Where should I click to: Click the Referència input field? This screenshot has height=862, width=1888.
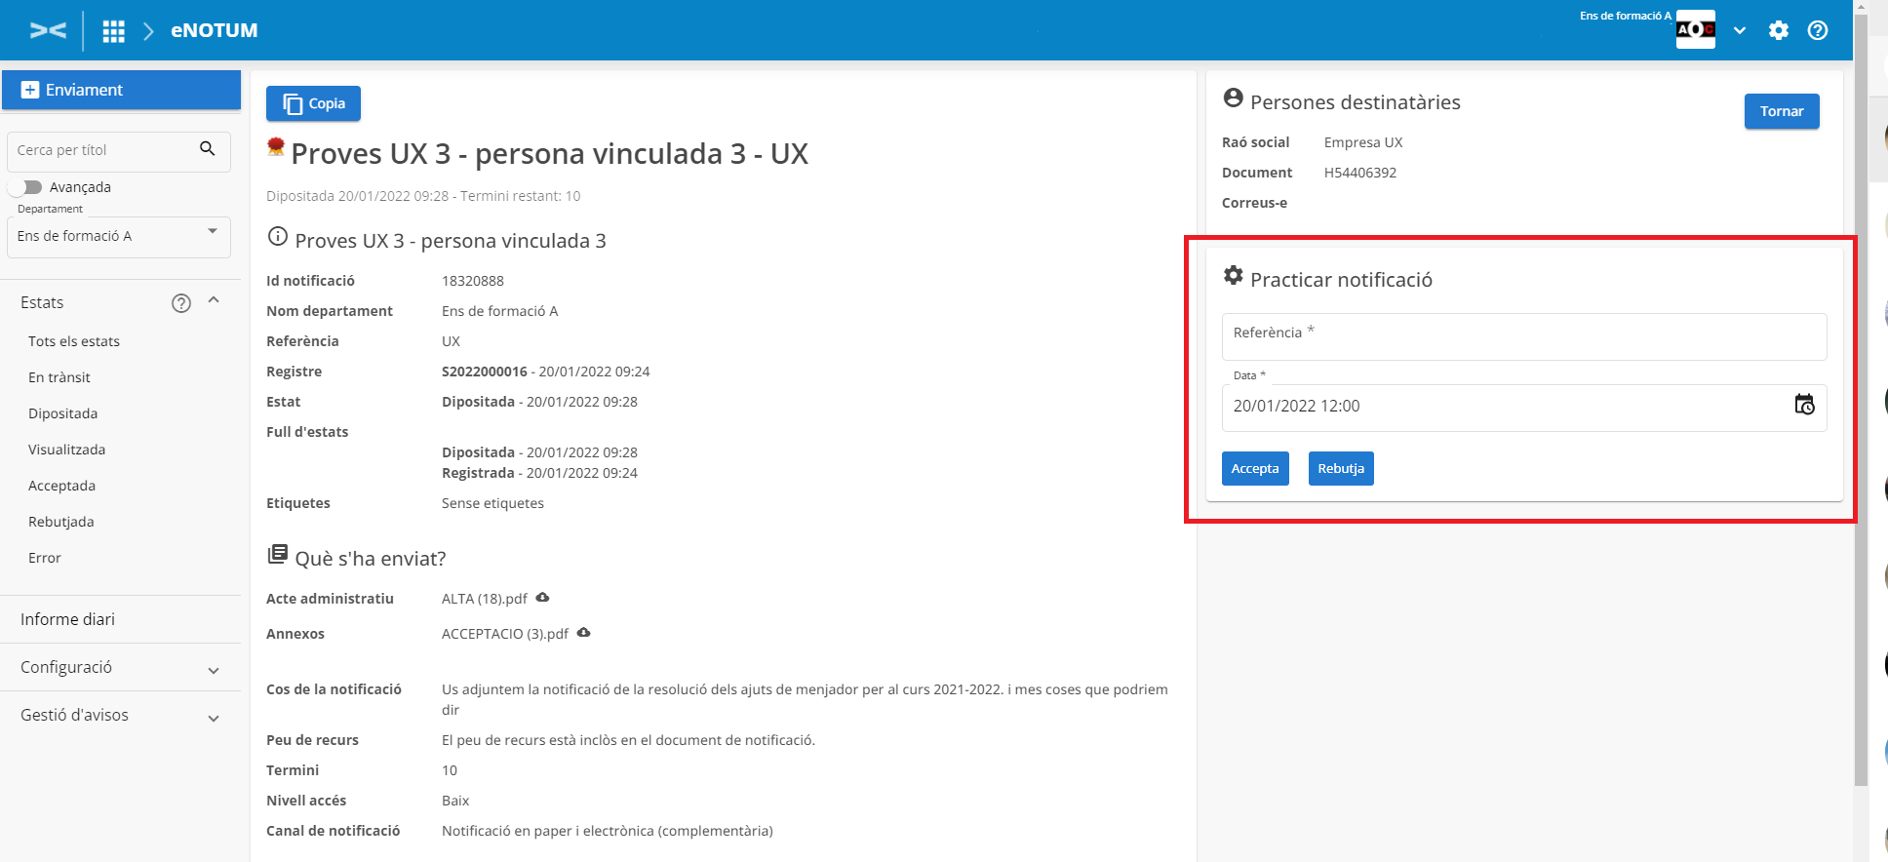coord(1523,336)
